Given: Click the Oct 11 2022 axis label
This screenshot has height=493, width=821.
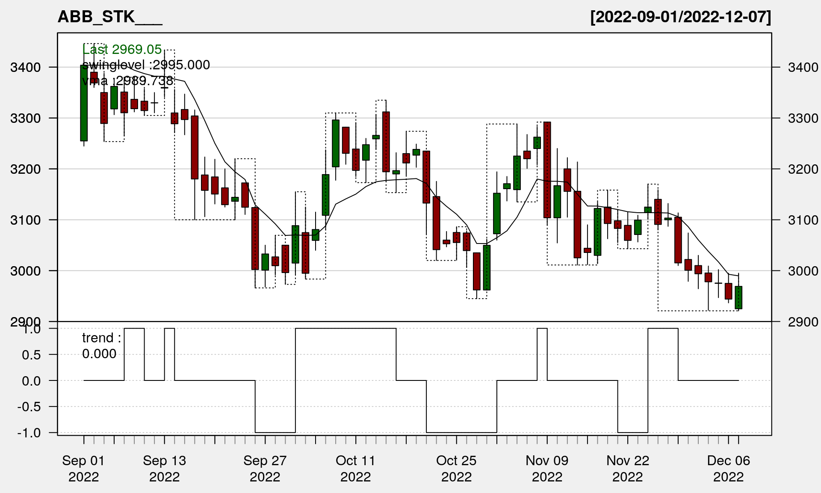Looking at the screenshot, I should [355, 468].
